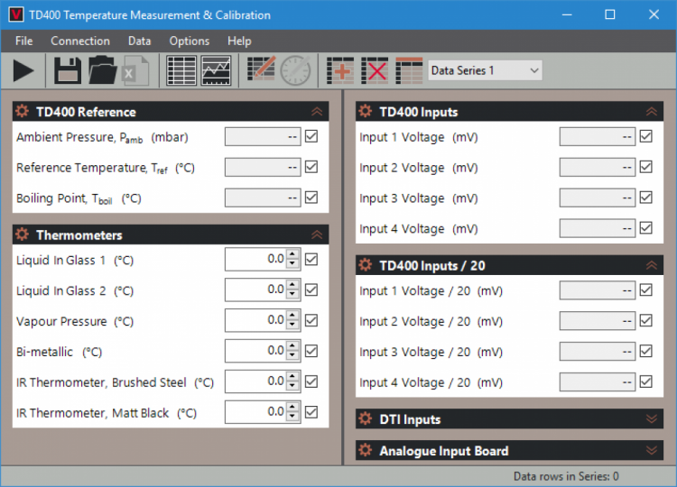Click the 'Boiling Point, Tboil' label
This screenshot has height=487, width=677.
pyautogui.click(x=65, y=198)
